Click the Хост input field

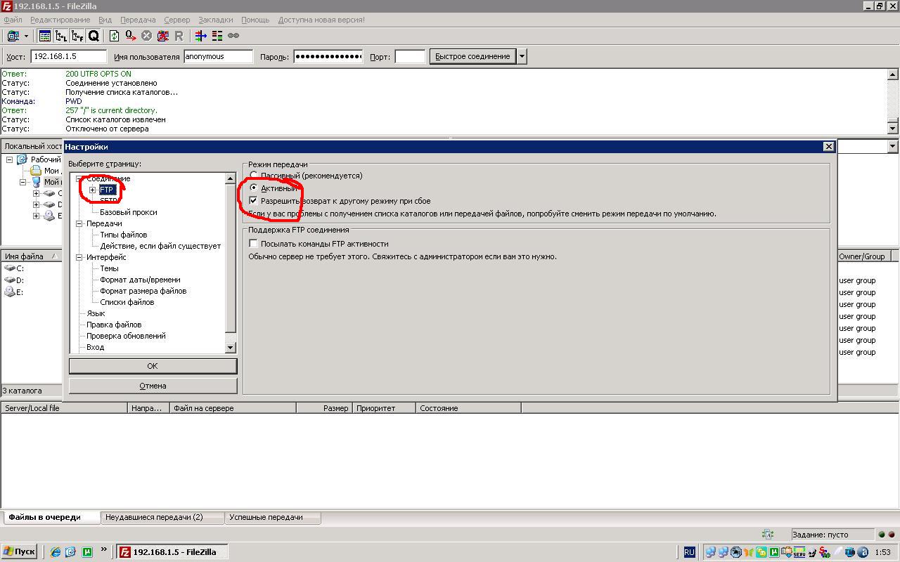(x=68, y=56)
